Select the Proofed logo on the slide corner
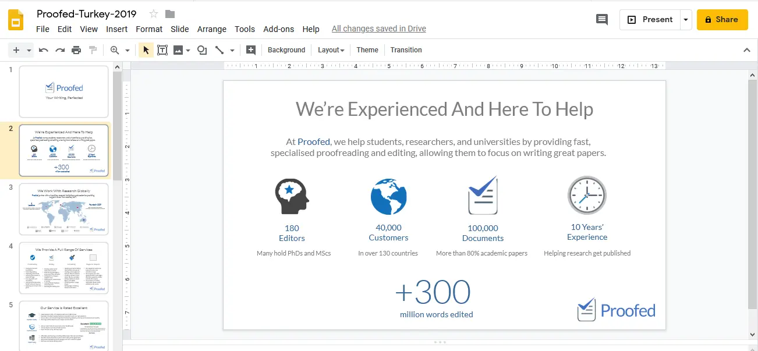Screen dimensions: 758x351 616,310
